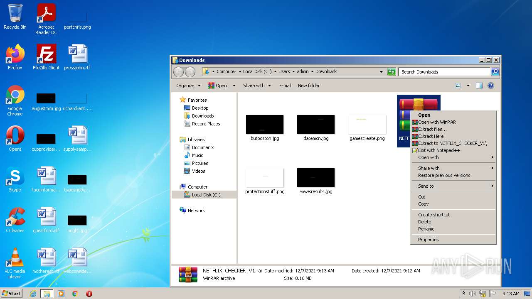Choose Delete from context menu
This screenshot has width=532, height=299.
tap(453, 222)
